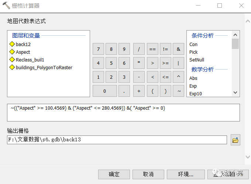This screenshot has height=184, width=251.
Task: Click the output raster path field
Action: pos(117,140)
